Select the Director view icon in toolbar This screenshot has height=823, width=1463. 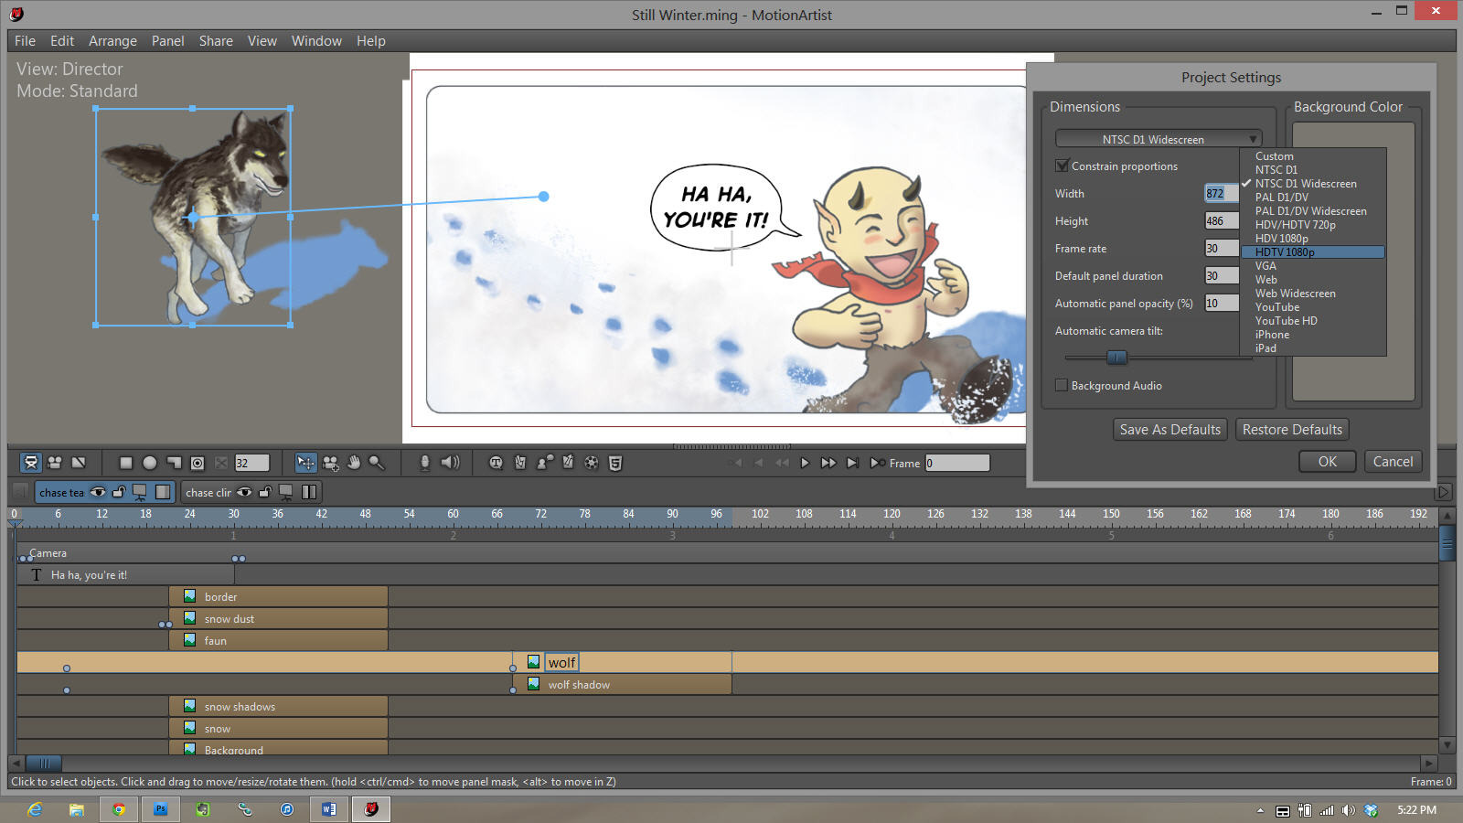[31, 463]
